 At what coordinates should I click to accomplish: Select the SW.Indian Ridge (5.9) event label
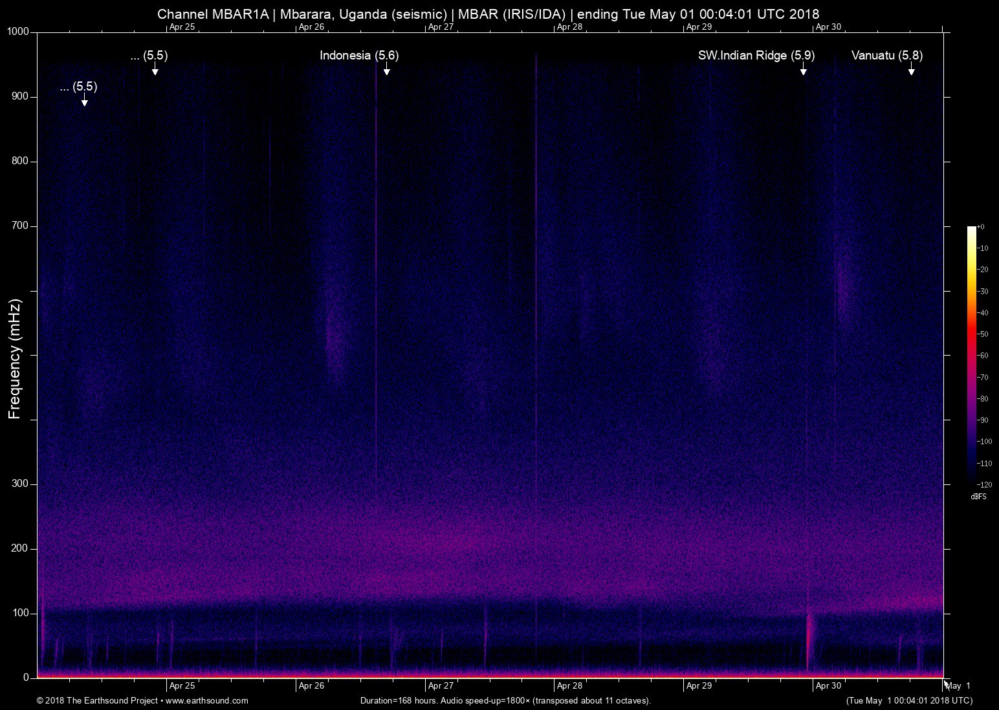coord(756,56)
